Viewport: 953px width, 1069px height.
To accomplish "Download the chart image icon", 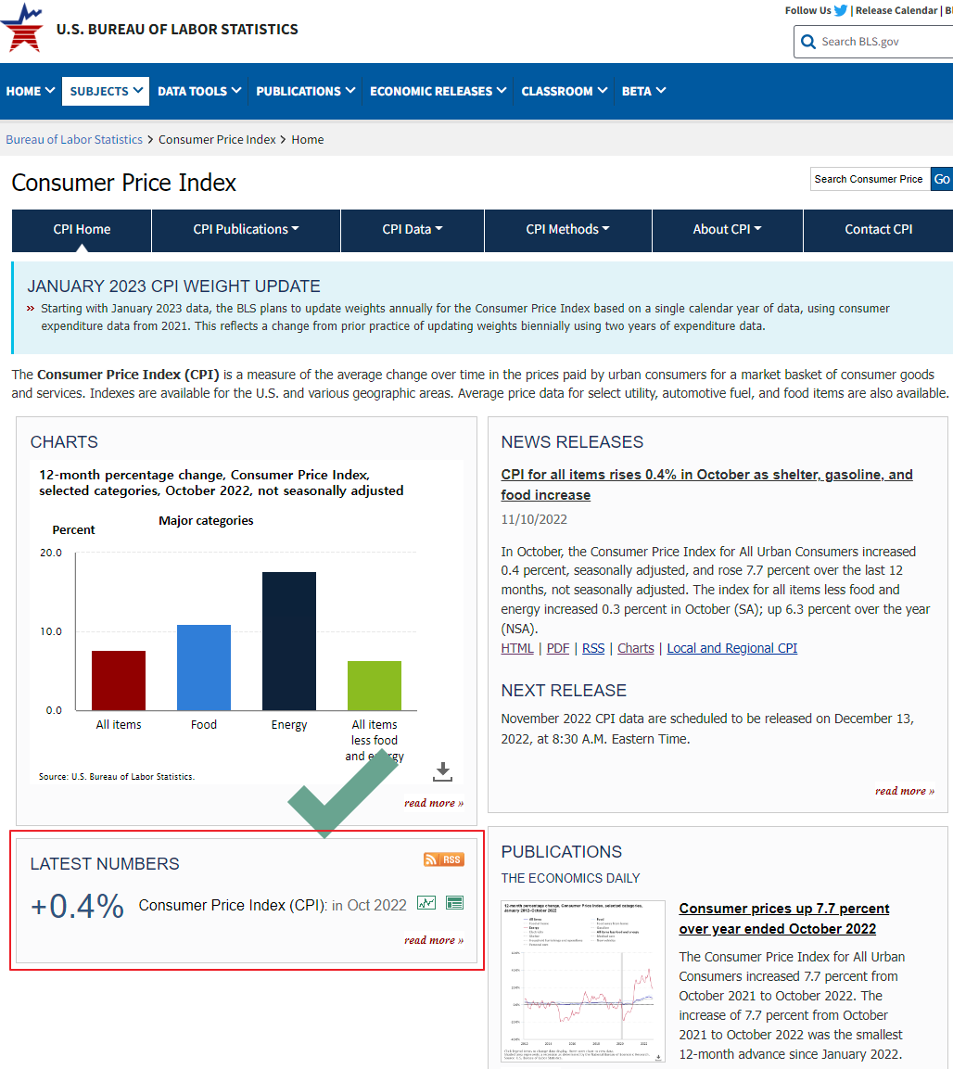I will (x=442, y=771).
